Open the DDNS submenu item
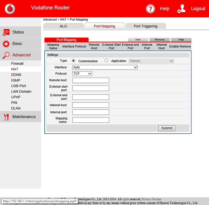The width and height of the screenshot is (209, 205). click(x=16, y=75)
